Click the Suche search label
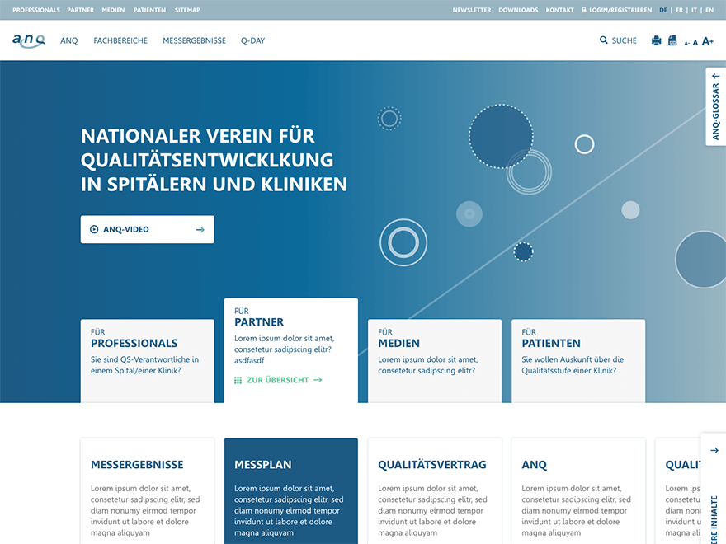Viewport: 726px width, 544px height. [x=625, y=40]
